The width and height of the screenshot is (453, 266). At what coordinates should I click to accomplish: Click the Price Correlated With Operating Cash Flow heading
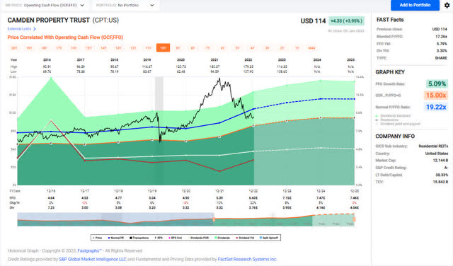(x=65, y=37)
